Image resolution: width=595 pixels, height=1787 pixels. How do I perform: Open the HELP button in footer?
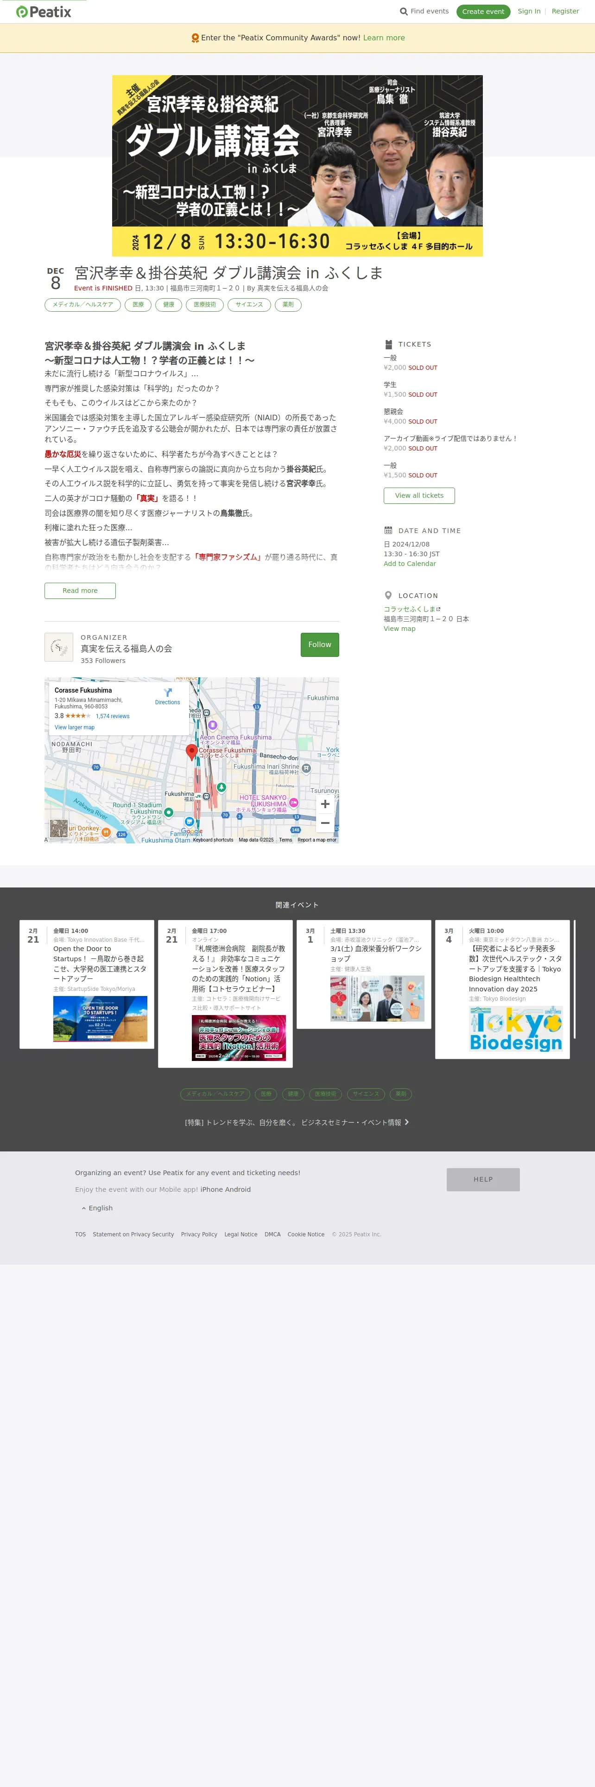pyautogui.click(x=483, y=1179)
